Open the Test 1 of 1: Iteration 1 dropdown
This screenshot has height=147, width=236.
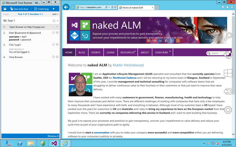tap(30, 14)
